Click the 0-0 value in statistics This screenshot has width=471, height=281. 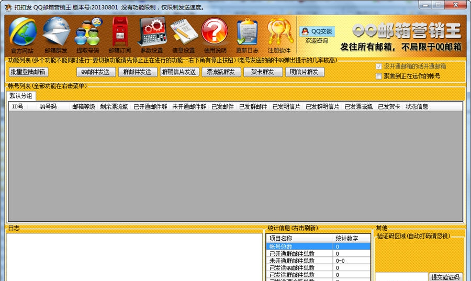tap(340, 261)
